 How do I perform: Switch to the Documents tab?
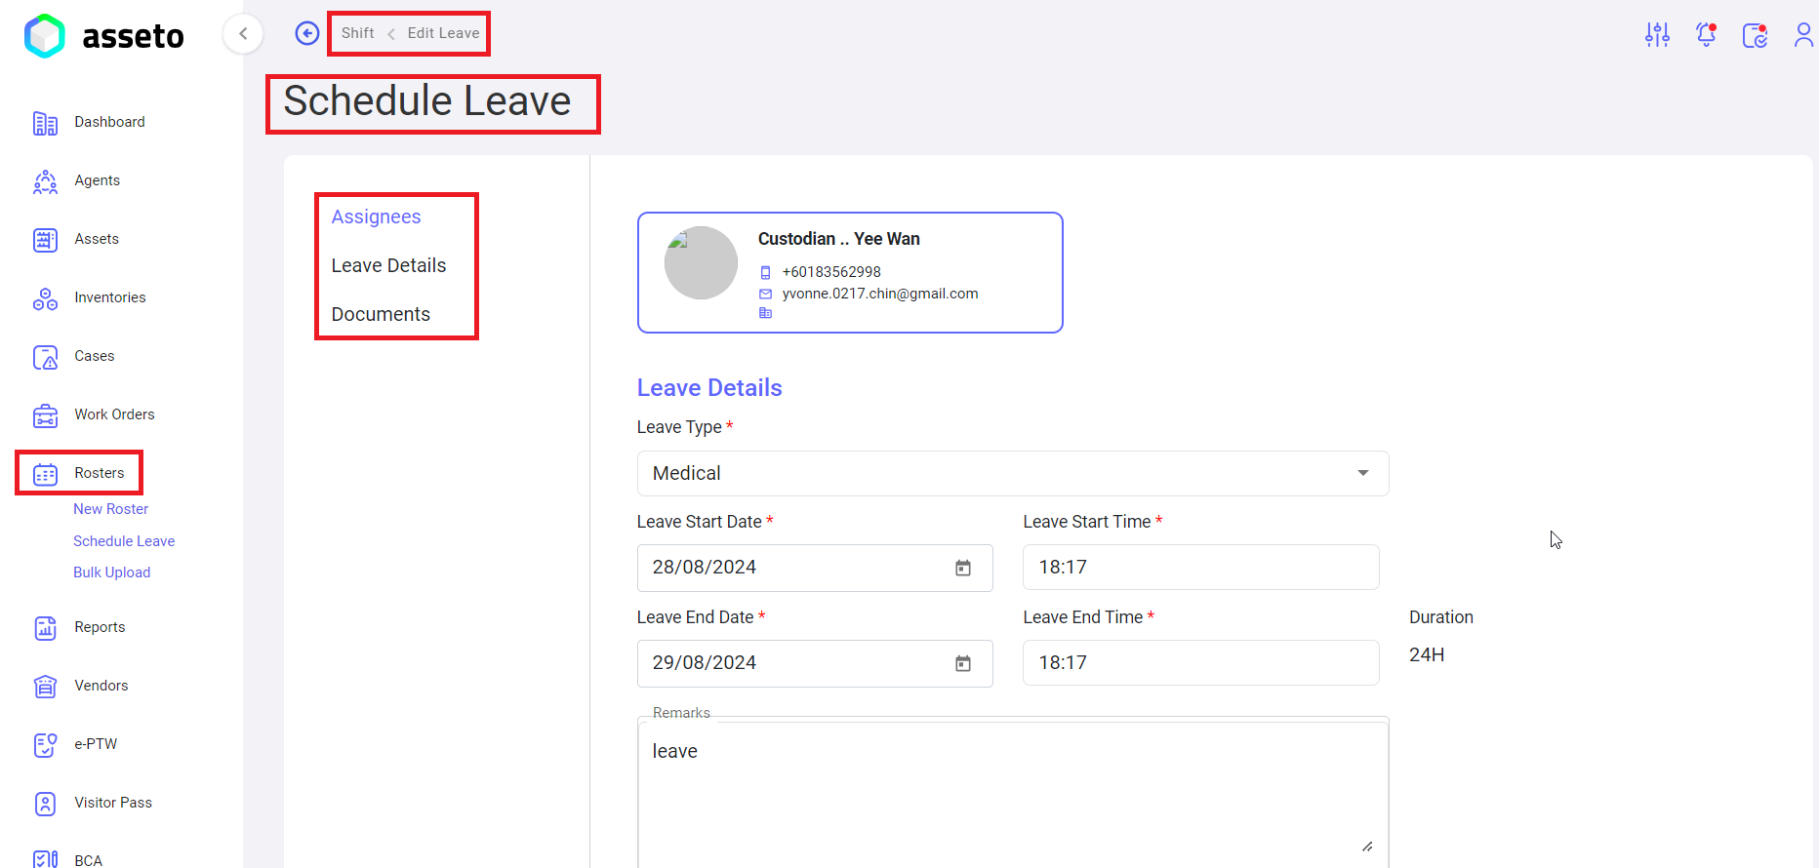click(381, 314)
